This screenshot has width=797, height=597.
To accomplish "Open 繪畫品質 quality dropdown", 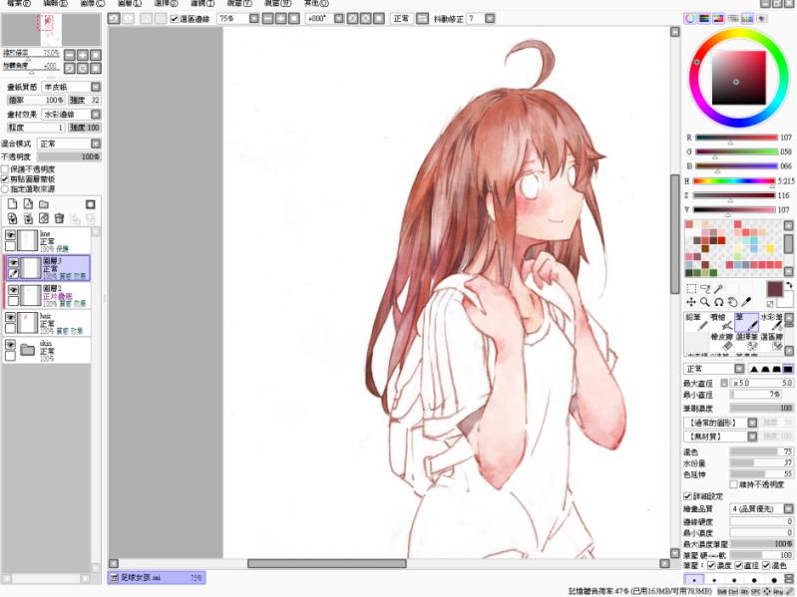I will (788, 508).
